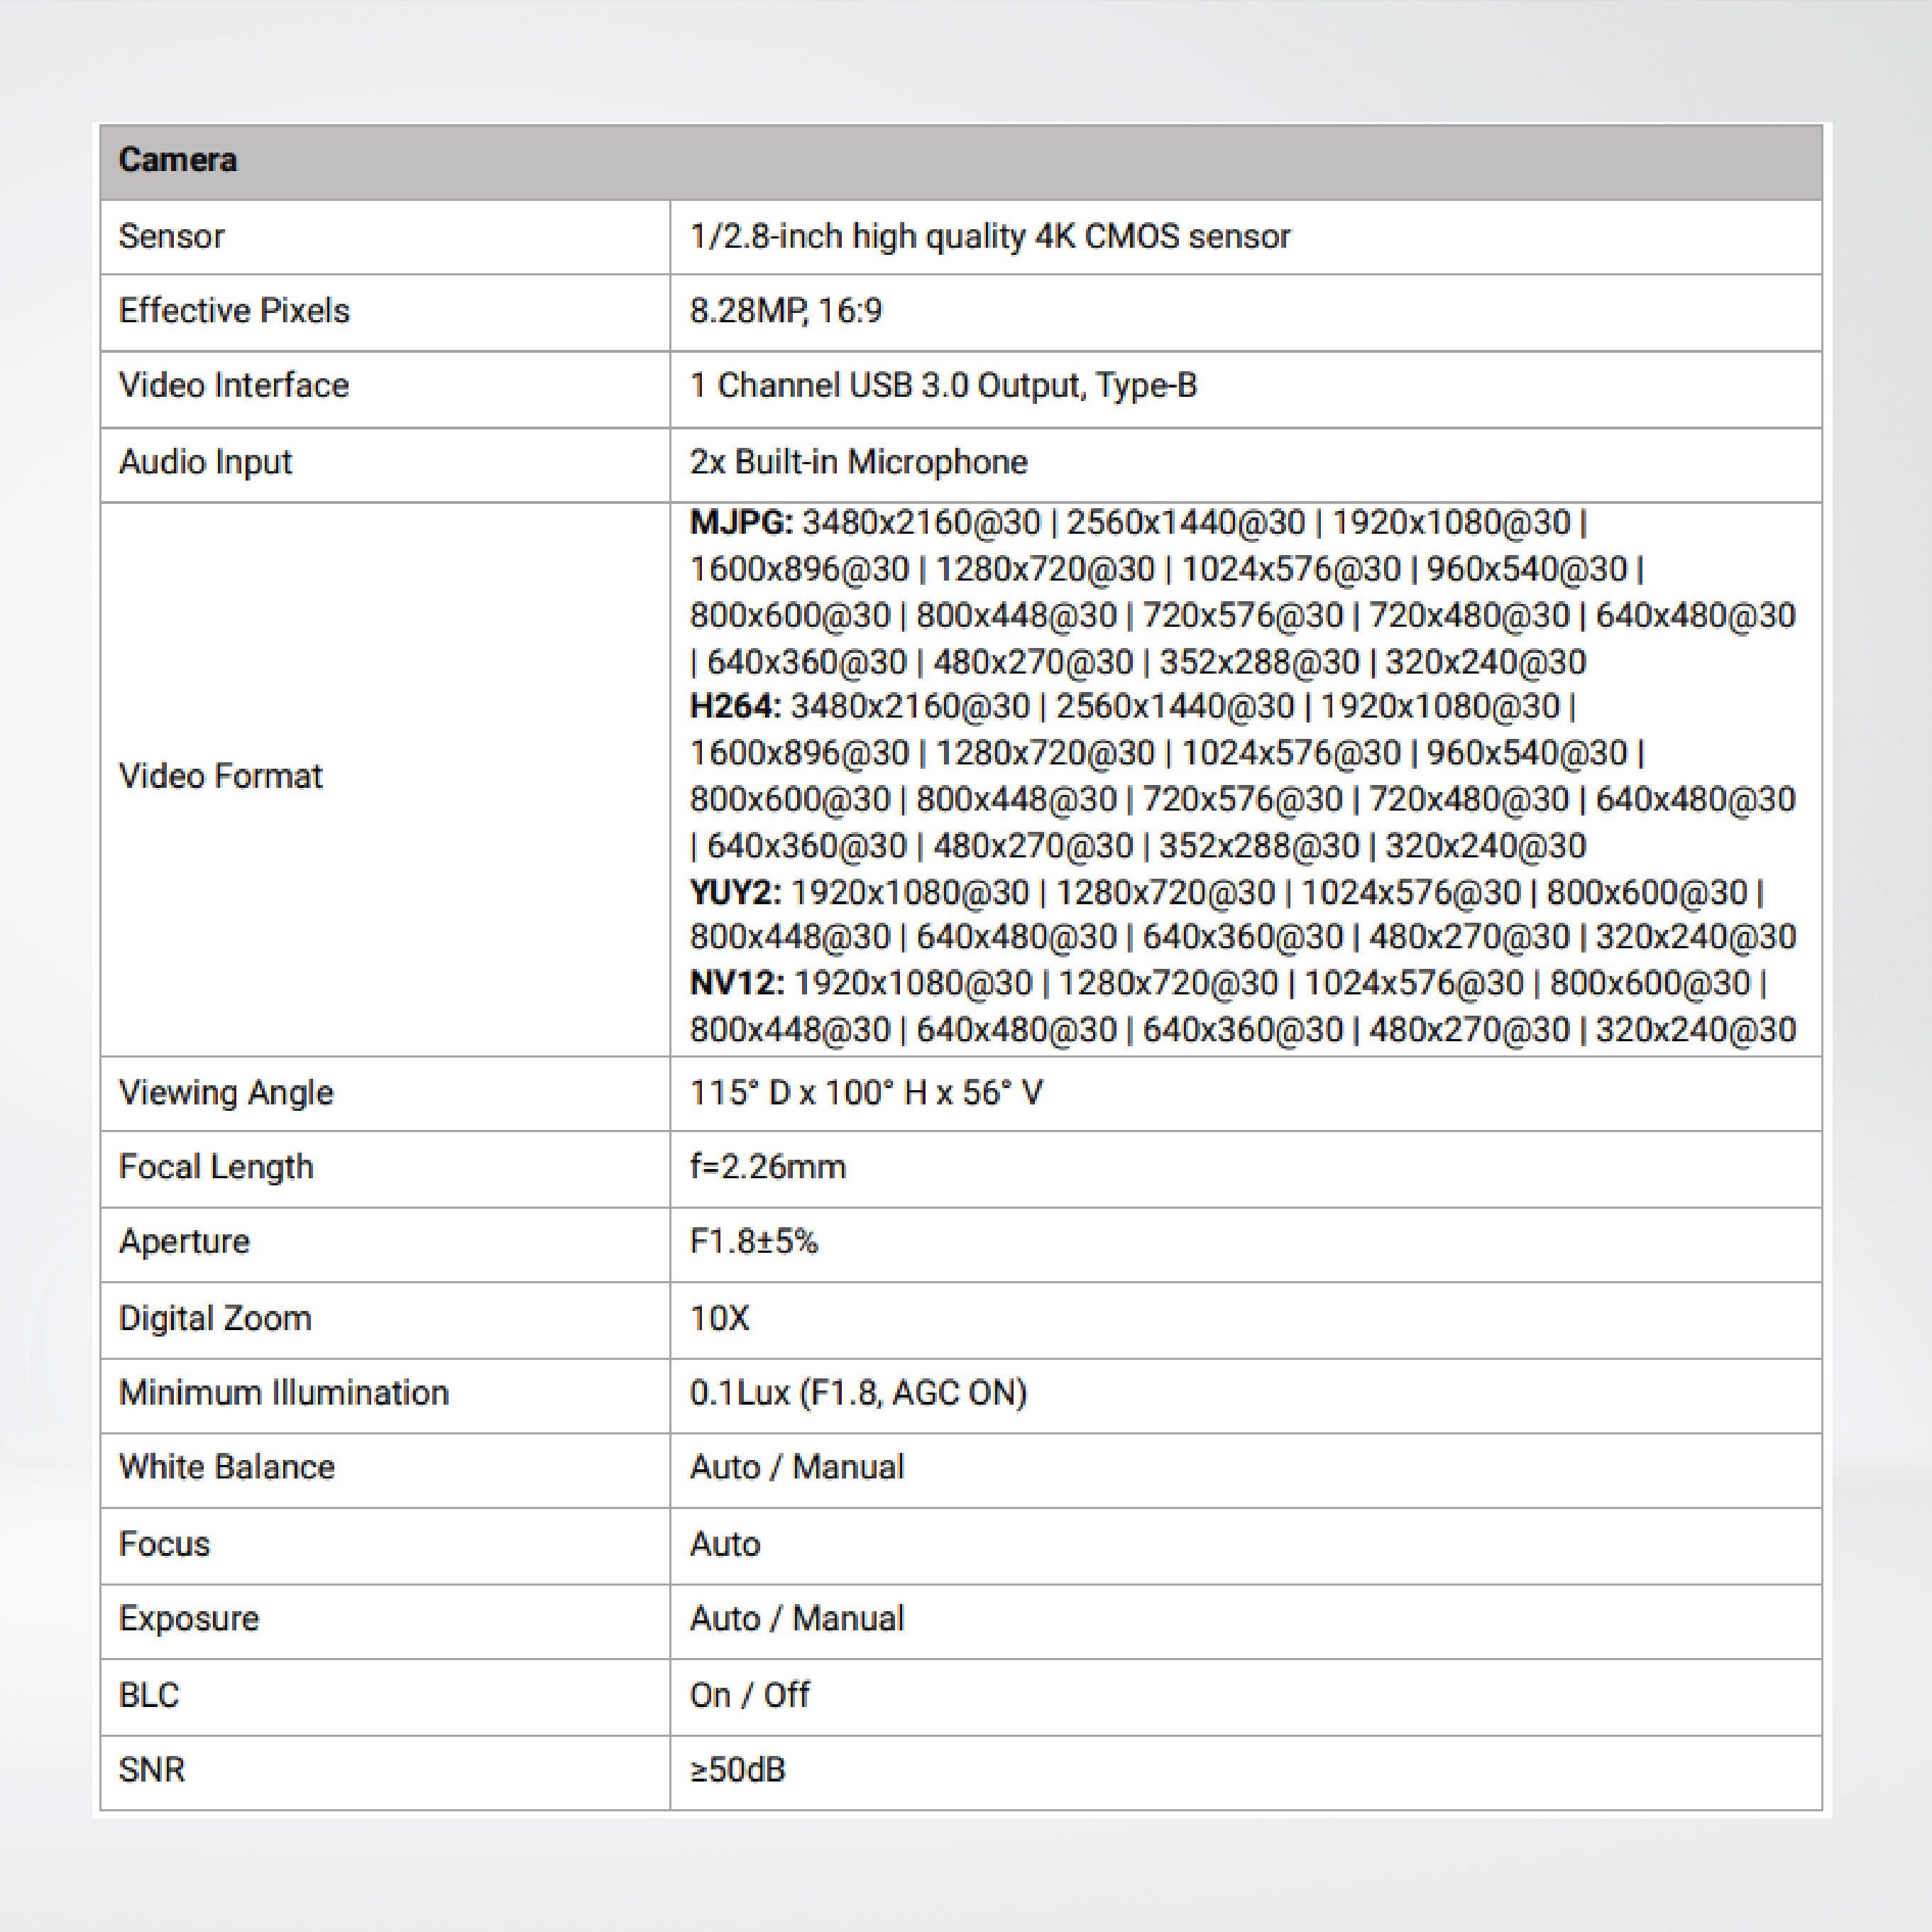This screenshot has width=1932, height=1932.
Task: Select the 8.28MP, 16:9 value
Action: [x=786, y=311]
